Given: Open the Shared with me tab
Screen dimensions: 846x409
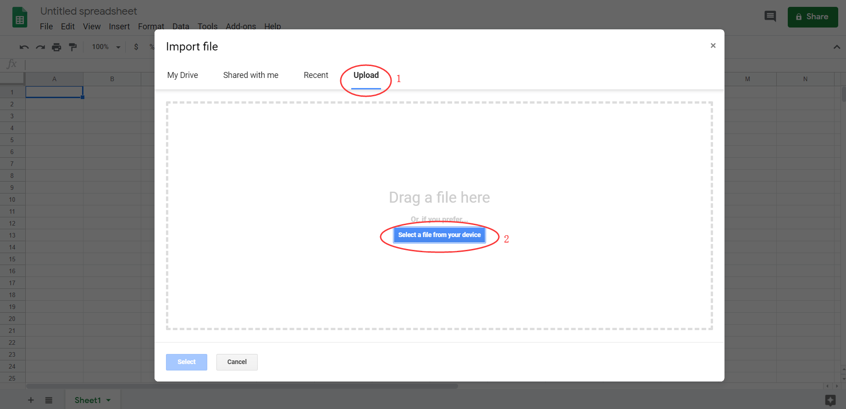Looking at the screenshot, I should (250, 75).
